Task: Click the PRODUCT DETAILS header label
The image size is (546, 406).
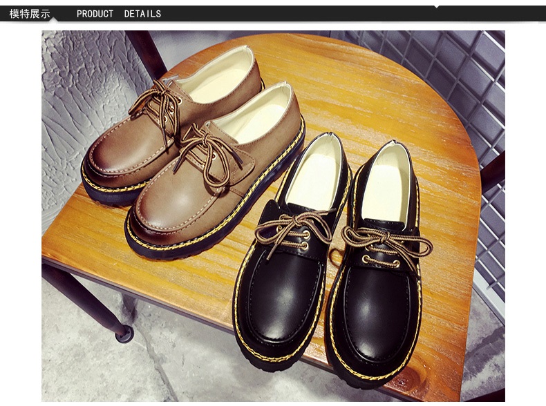Action: point(118,14)
